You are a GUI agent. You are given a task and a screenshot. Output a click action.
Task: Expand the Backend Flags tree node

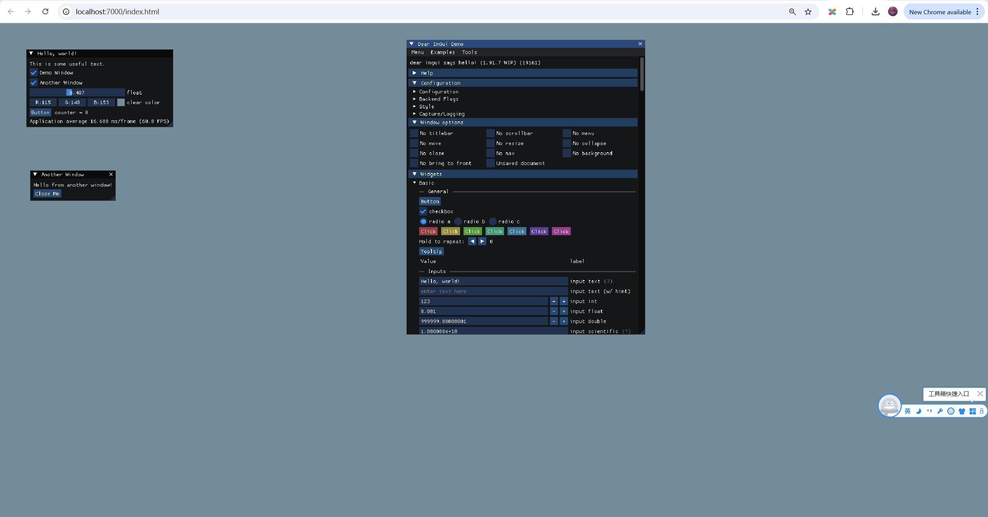(414, 99)
